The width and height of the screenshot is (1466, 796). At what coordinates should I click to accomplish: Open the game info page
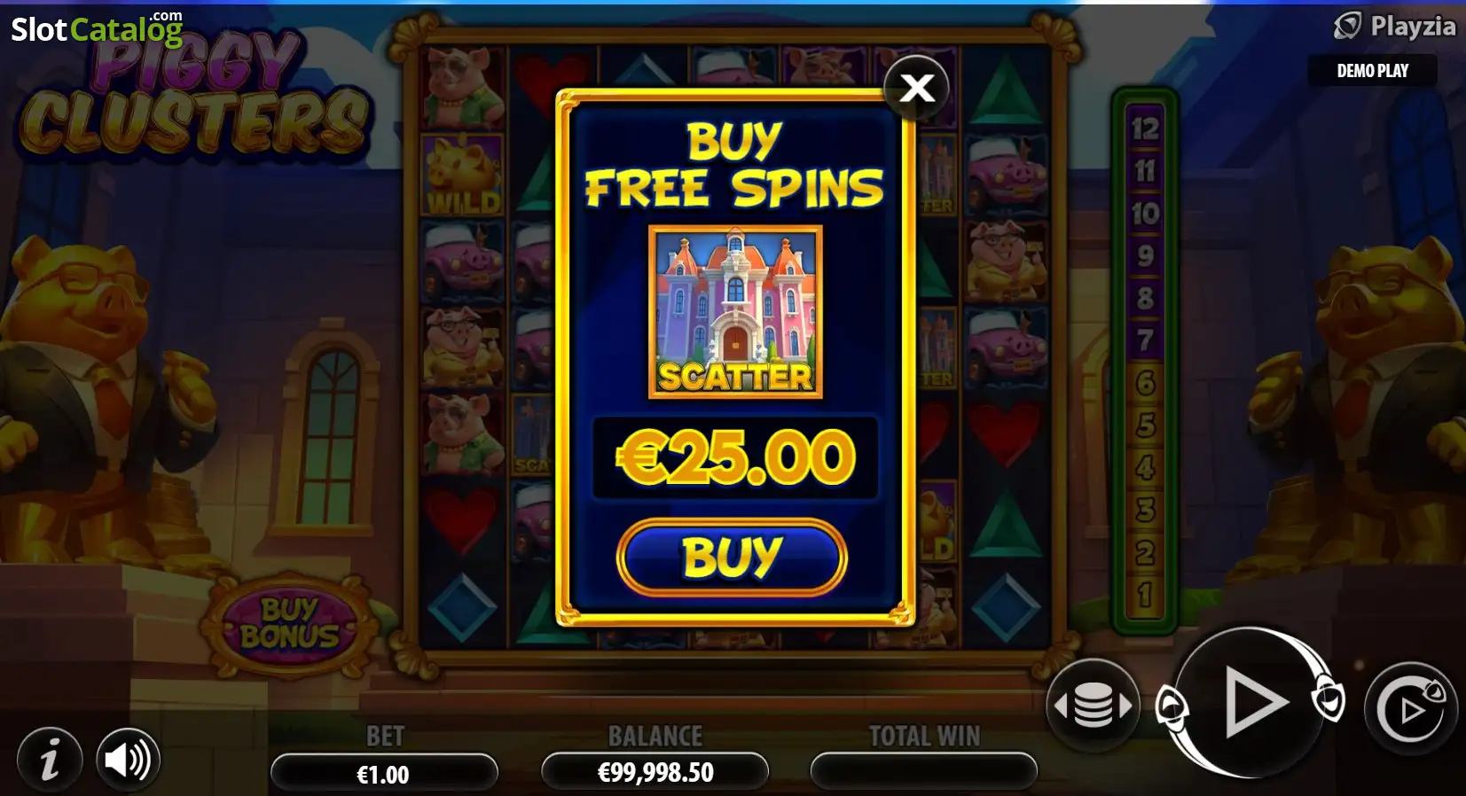(49, 760)
